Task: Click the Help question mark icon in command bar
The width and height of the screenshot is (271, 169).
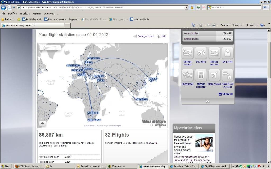Action: (x=262, y=25)
